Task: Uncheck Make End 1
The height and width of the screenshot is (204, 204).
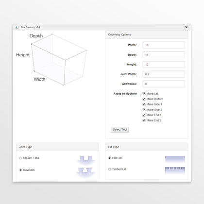Action: click(144, 115)
